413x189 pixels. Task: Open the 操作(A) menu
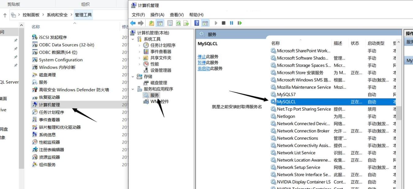point(157,15)
